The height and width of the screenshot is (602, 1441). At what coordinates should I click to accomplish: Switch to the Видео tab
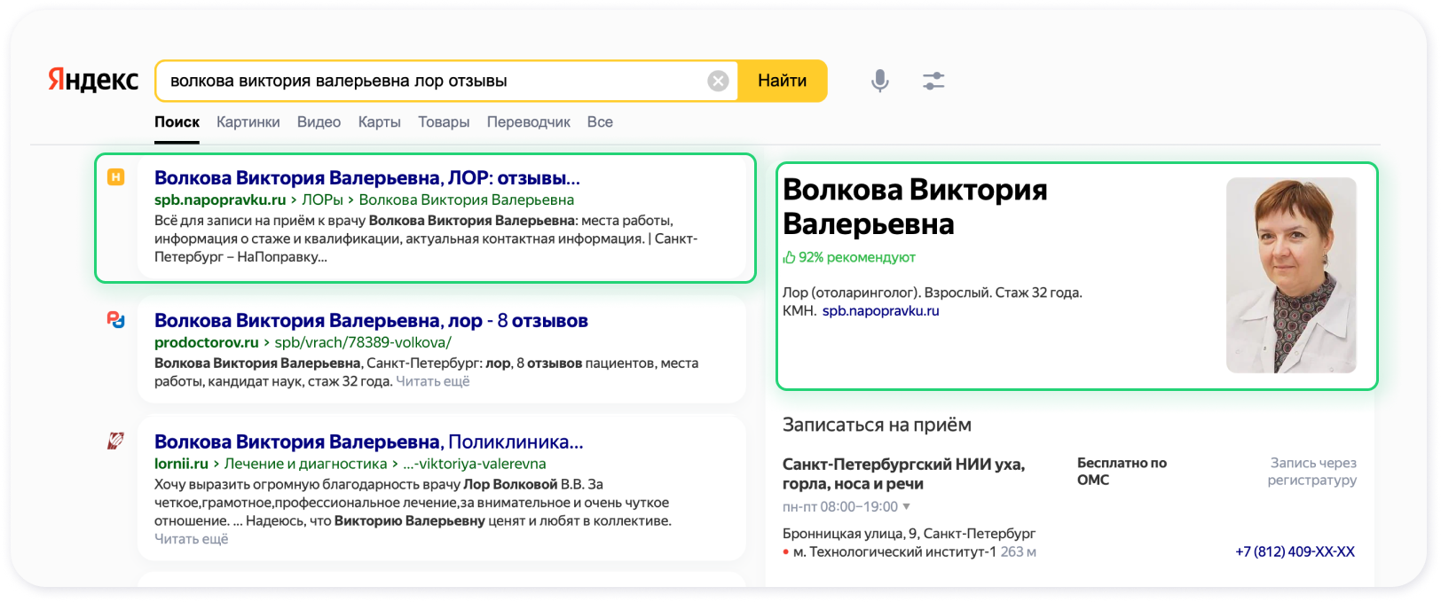click(319, 122)
